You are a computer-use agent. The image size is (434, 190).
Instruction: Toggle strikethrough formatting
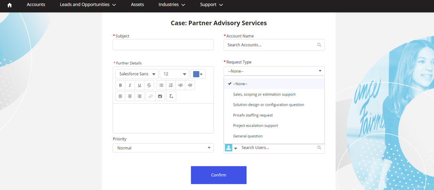(x=149, y=85)
